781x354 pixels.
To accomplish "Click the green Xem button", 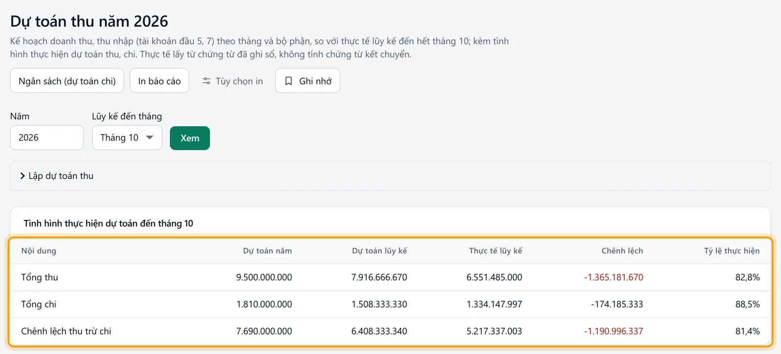I will (190, 138).
